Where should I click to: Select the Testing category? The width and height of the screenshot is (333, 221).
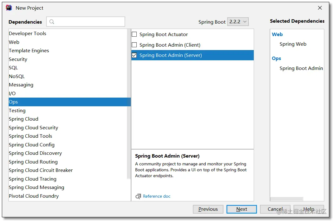68,110
